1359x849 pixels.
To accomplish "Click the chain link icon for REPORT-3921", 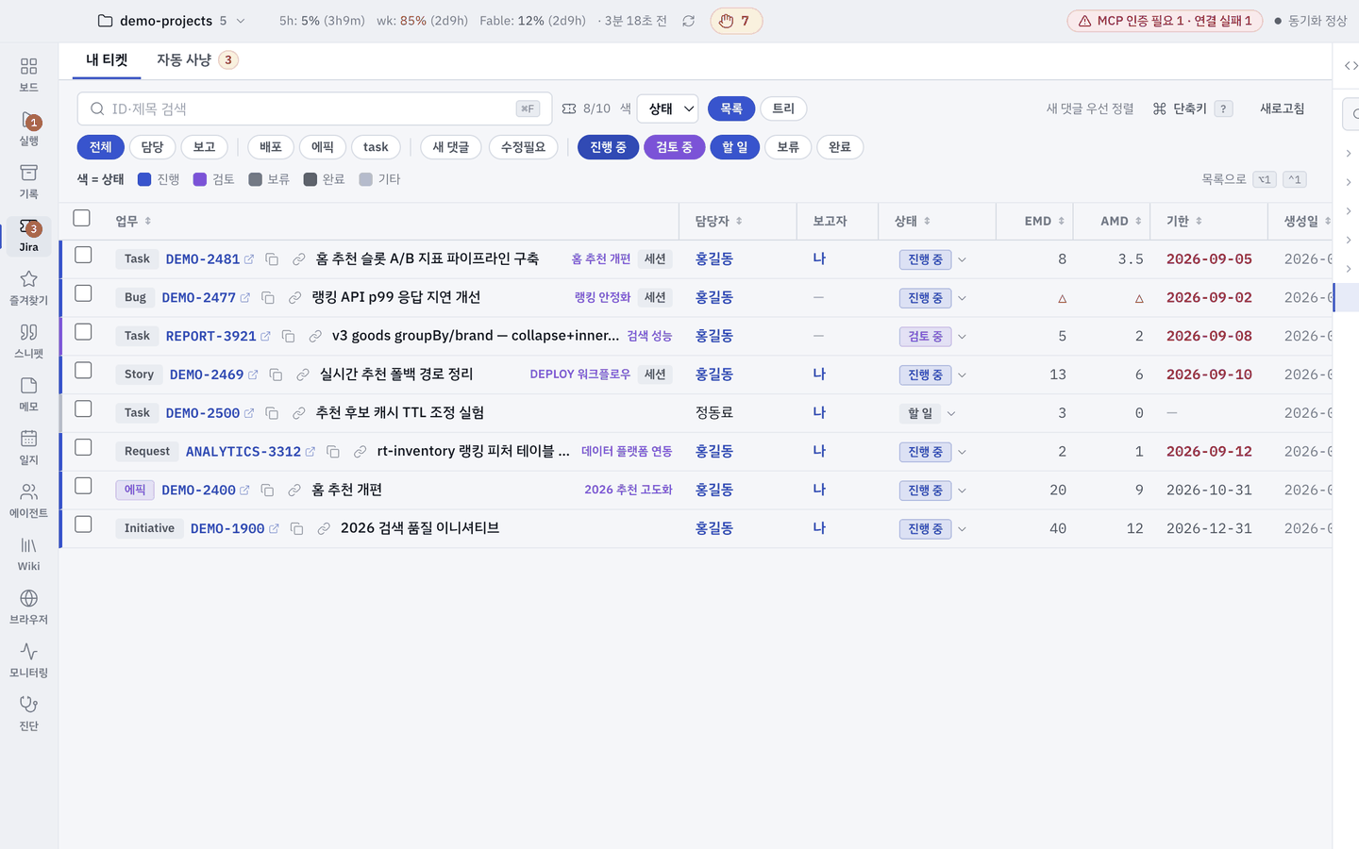I will (x=315, y=336).
